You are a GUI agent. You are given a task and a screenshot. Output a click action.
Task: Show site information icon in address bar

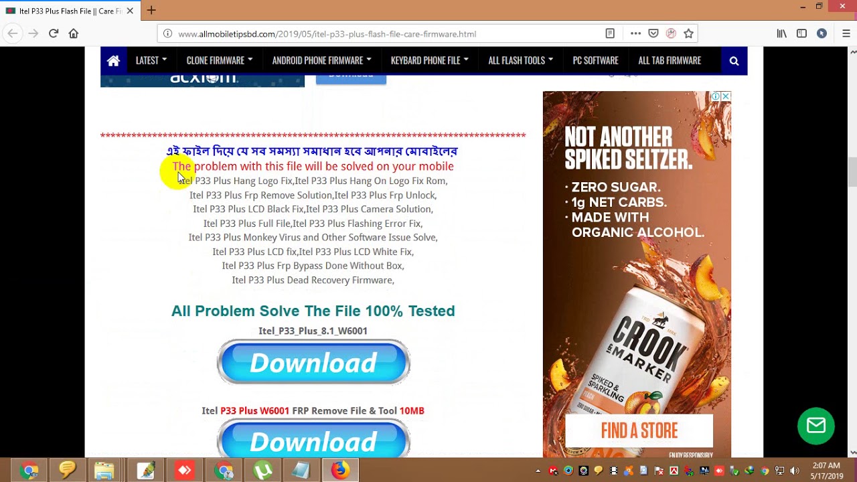[x=167, y=33]
